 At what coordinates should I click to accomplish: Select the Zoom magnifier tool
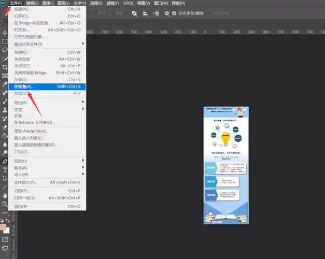point(5,204)
